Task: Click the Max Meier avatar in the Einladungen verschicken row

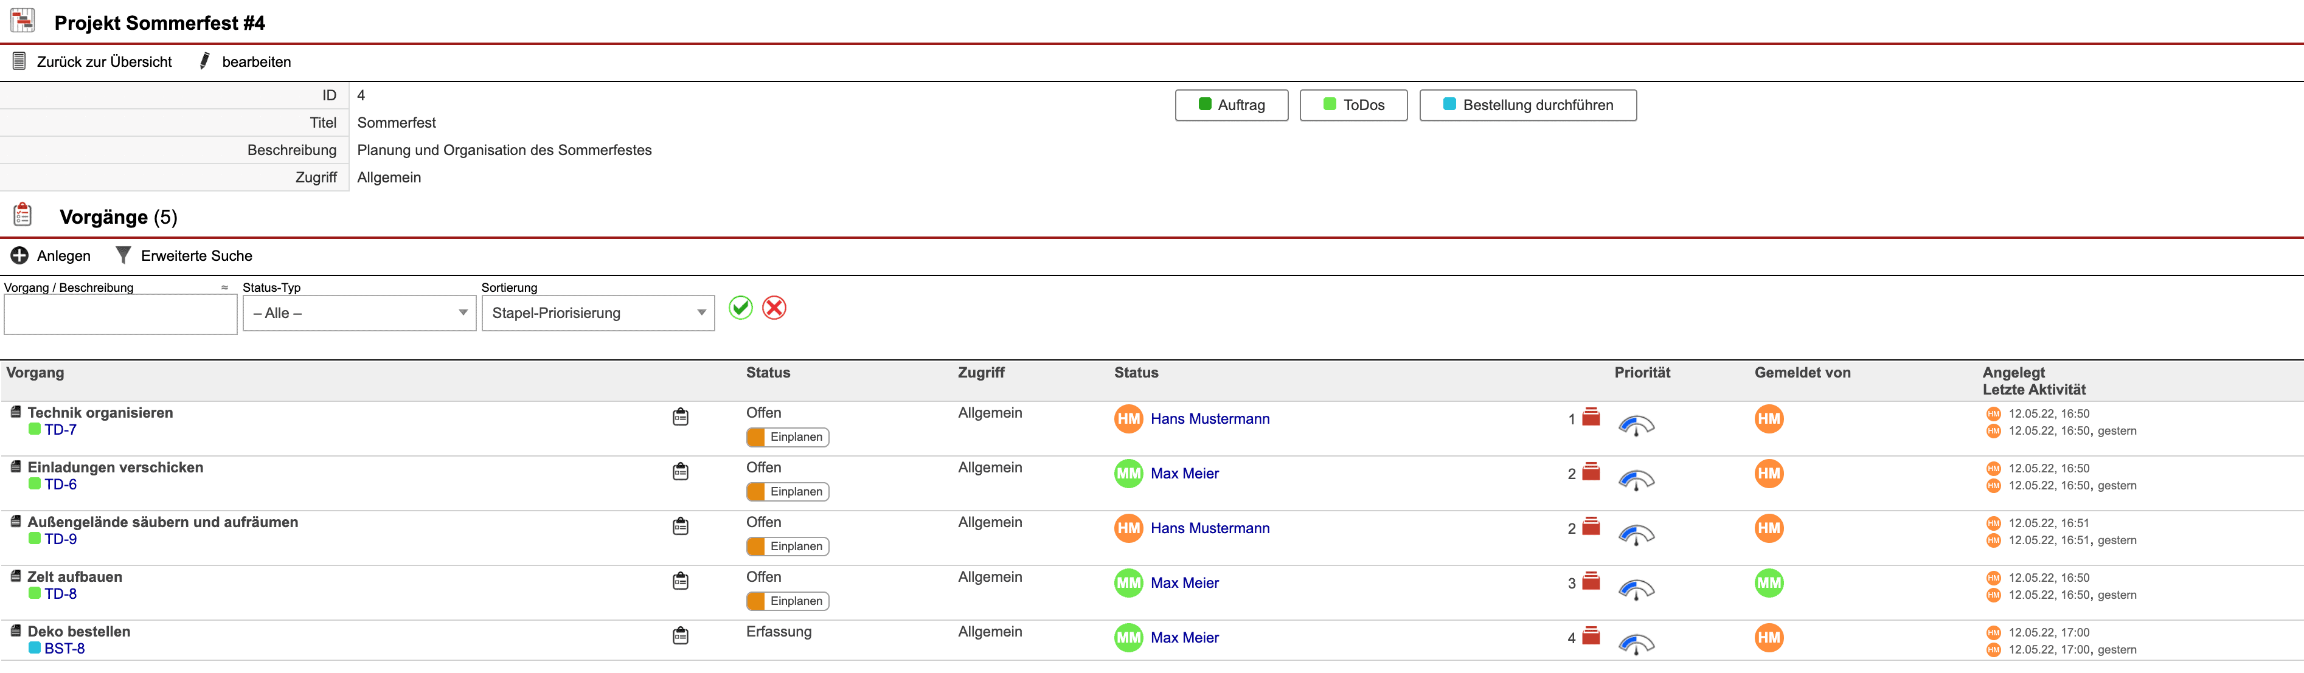Action: click(x=1129, y=474)
